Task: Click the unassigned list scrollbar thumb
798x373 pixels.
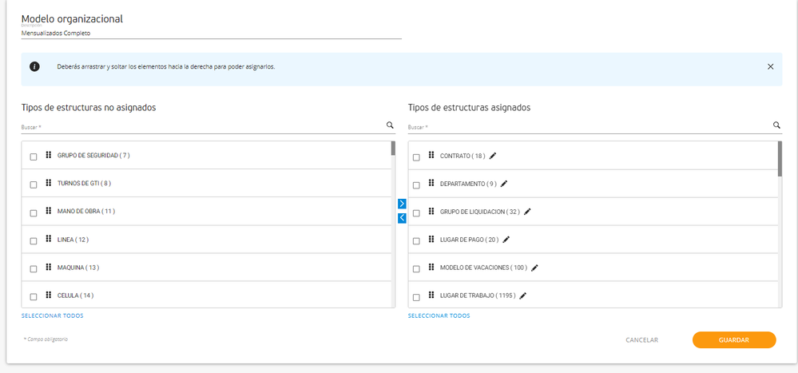Action: 393,148
